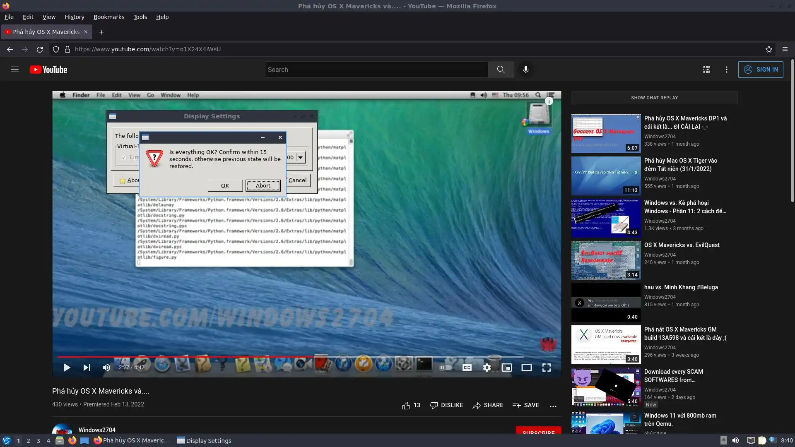Image resolution: width=795 pixels, height=447 pixels.
Task: Open the YouTube apps grid
Action: click(707, 70)
